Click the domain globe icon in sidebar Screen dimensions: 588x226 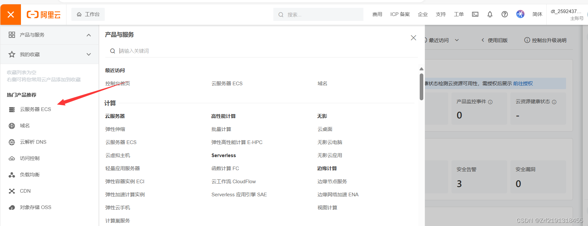point(12,126)
